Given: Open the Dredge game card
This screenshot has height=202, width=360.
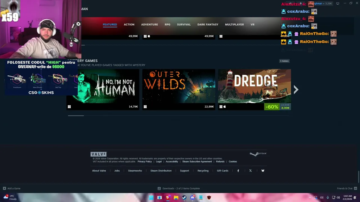Looking at the screenshot, I should pyautogui.click(x=255, y=89).
